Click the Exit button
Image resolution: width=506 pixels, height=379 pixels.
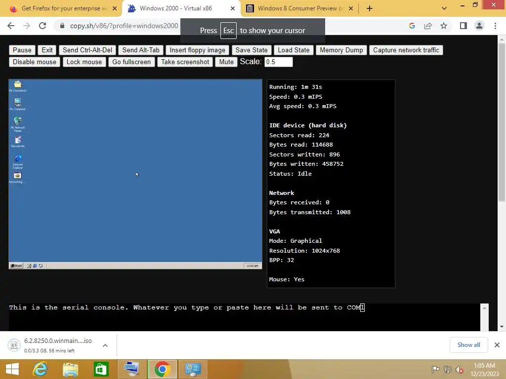click(47, 50)
